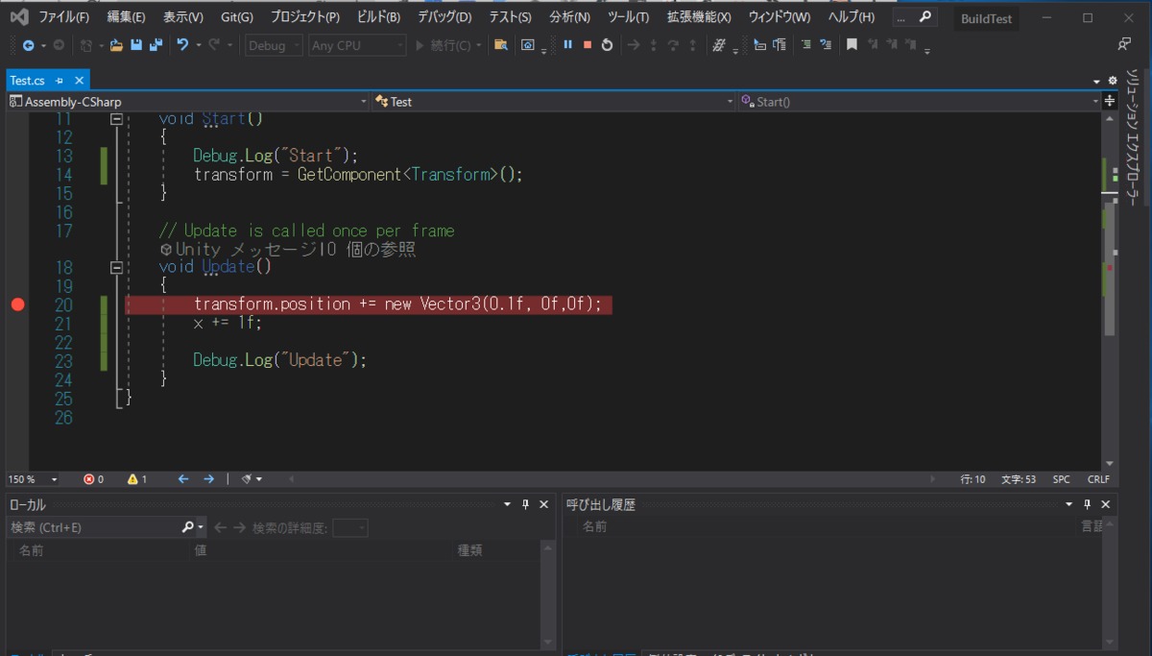Click the find in files toolbar icon
Screen dimensions: 1152x656
click(500, 44)
